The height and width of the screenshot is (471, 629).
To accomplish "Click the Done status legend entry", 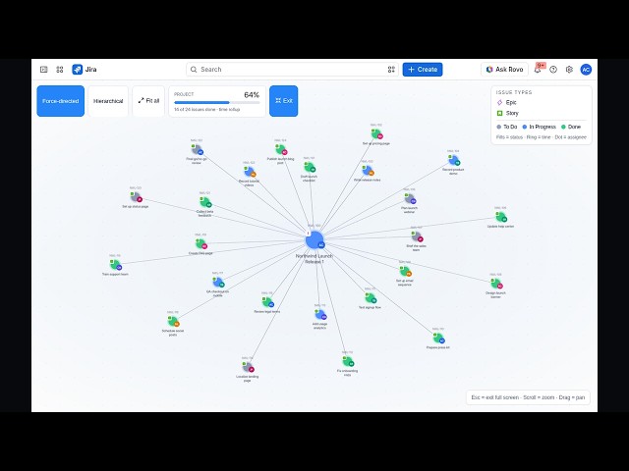I will coord(571,127).
